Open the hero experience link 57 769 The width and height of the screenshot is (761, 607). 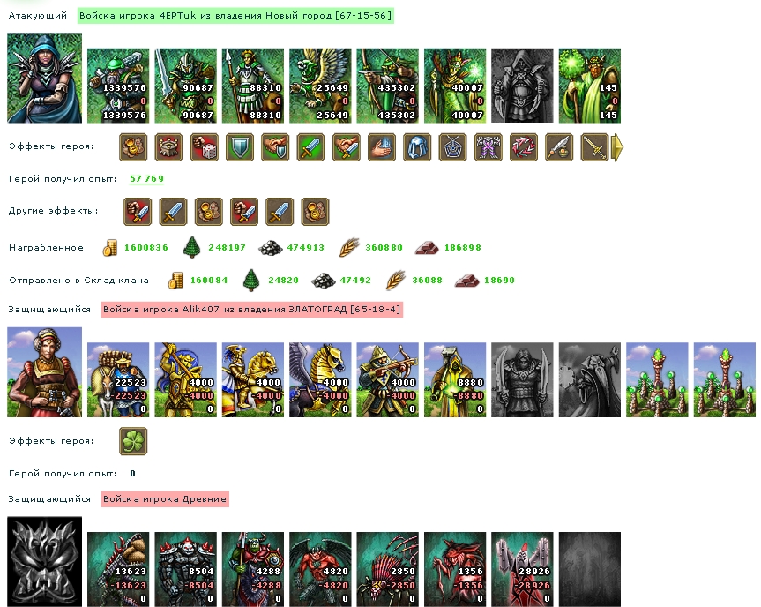[146, 179]
